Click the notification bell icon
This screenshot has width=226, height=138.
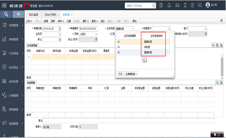(169, 5)
